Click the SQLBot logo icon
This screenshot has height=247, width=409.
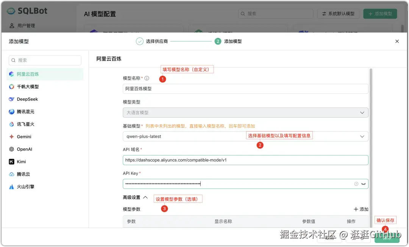(x=11, y=11)
